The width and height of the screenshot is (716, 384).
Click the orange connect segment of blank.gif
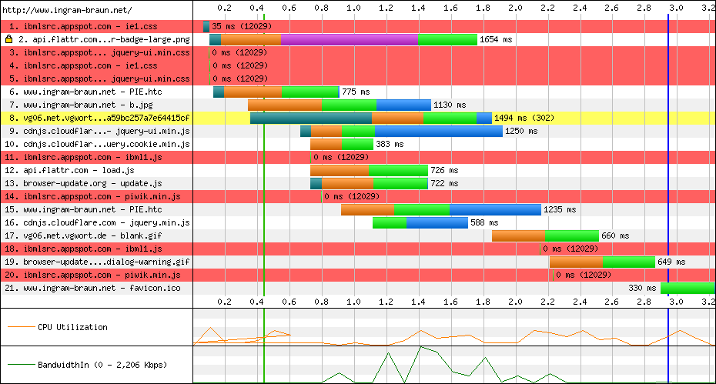coord(518,235)
